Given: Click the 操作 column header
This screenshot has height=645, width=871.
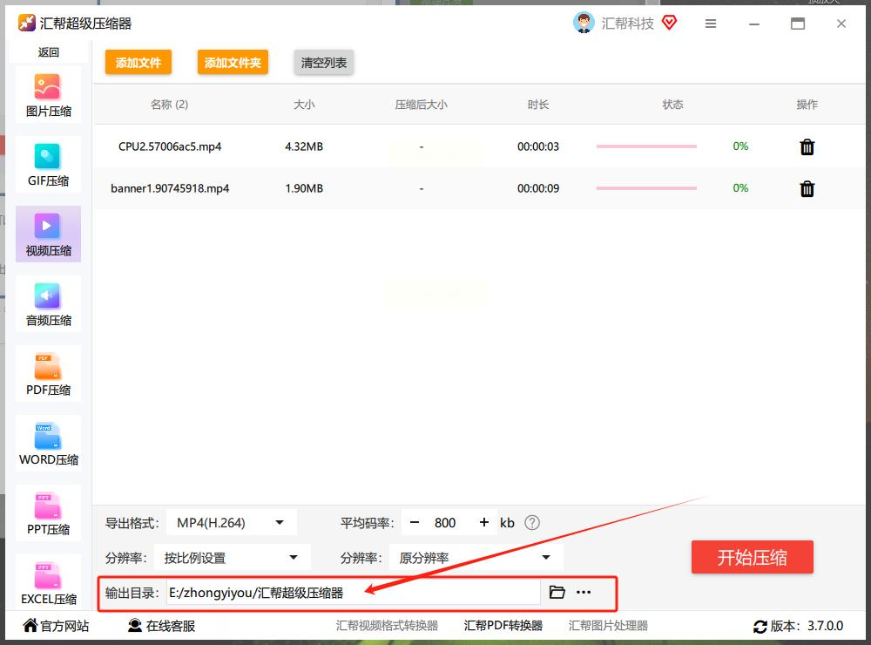Looking at the screenshot, I should pyautogui.click(x=807, y=105).
